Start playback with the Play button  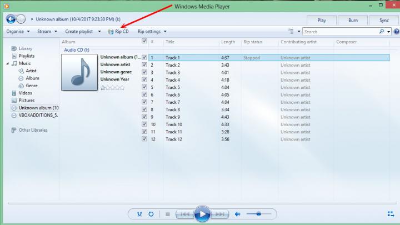point(202,214)
